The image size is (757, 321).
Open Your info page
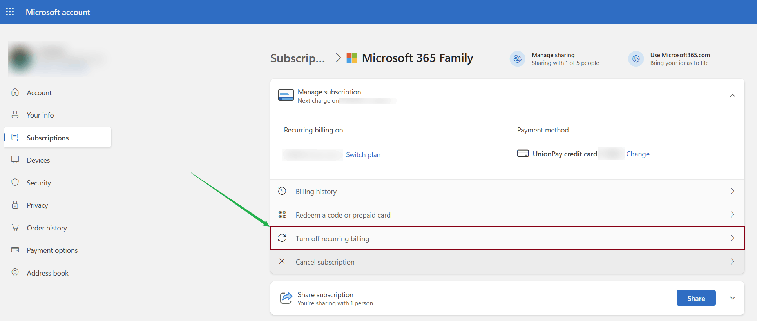(57, 115)
